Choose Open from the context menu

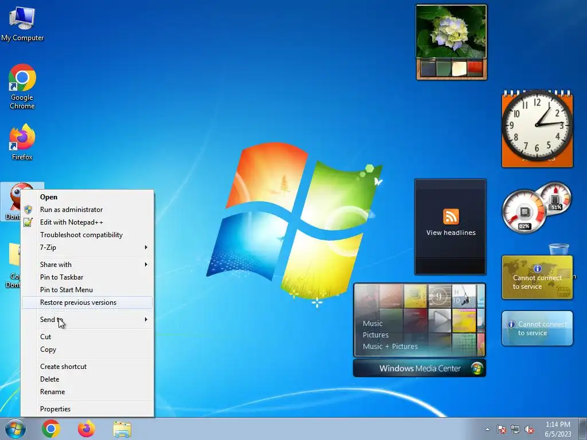[87, 197]
